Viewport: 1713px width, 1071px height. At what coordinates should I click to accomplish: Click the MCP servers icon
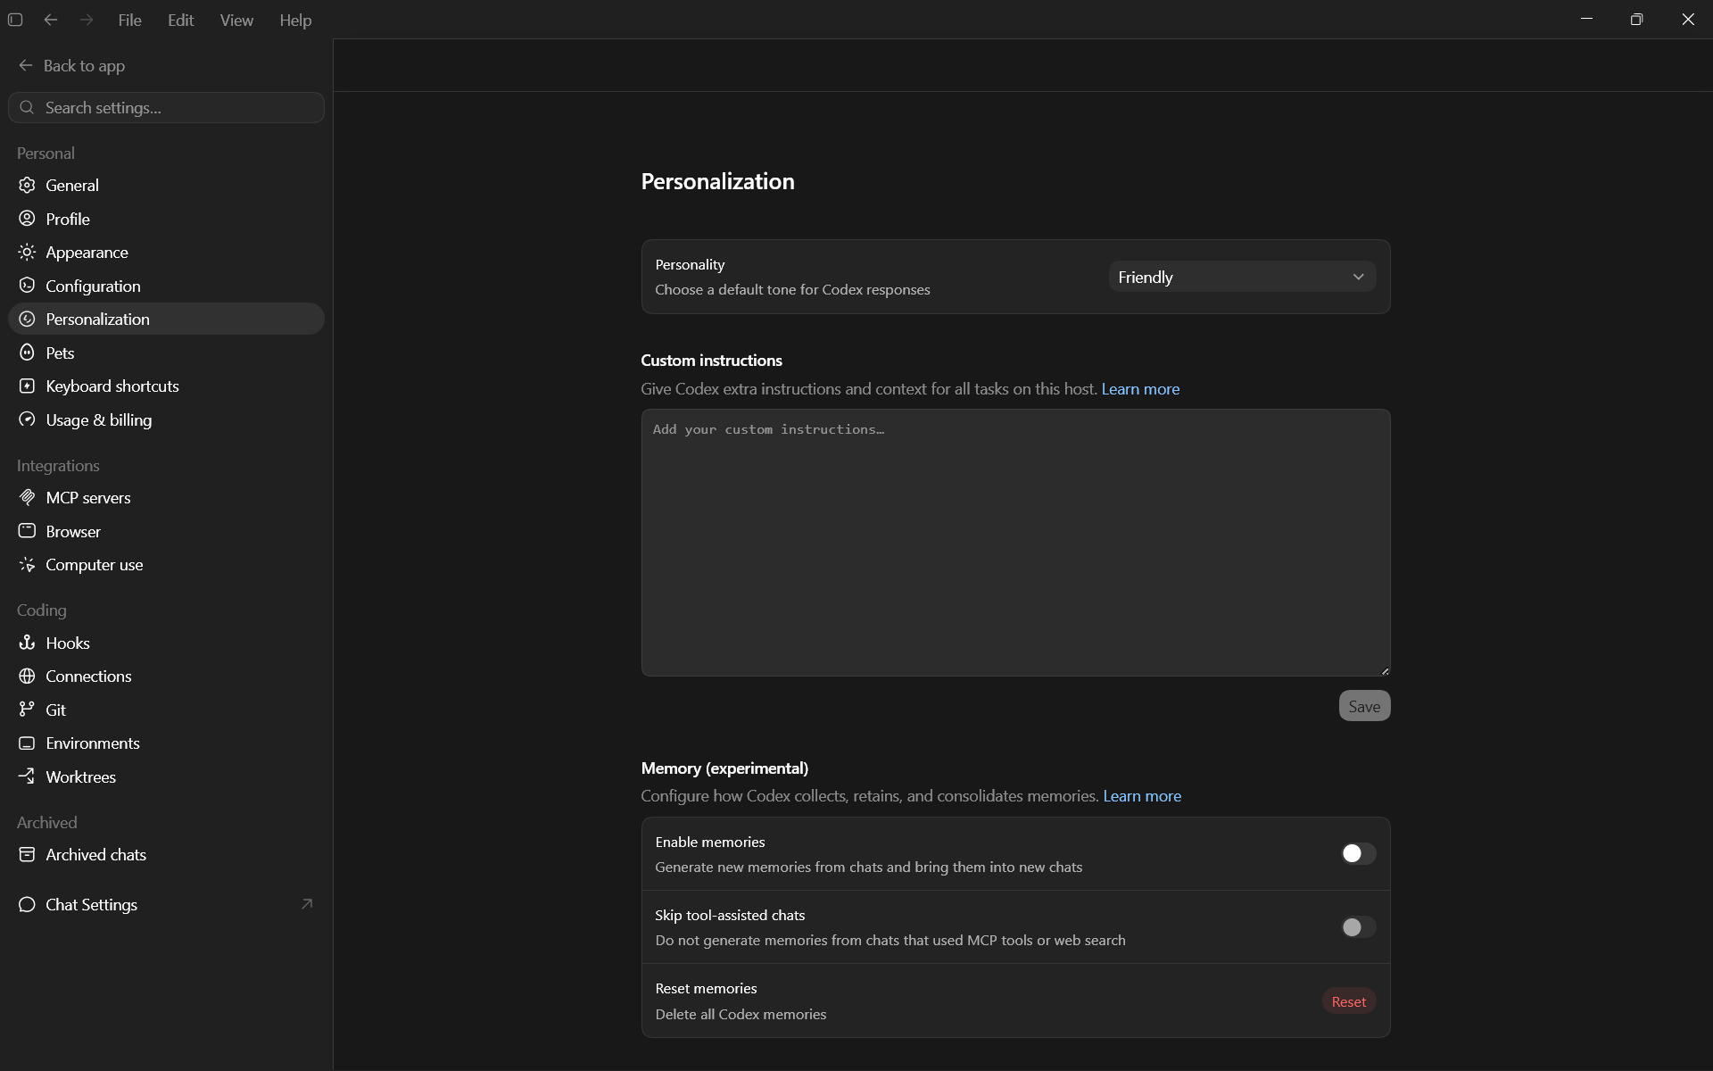coord(28,497)
